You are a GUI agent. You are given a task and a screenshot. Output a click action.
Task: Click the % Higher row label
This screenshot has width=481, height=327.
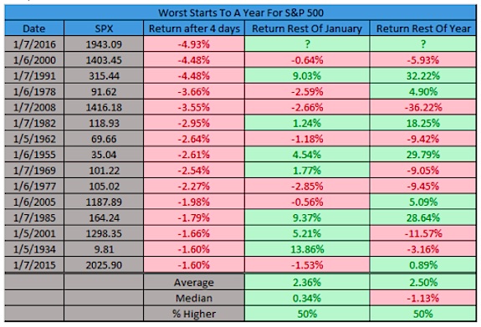tap(194, 314)
